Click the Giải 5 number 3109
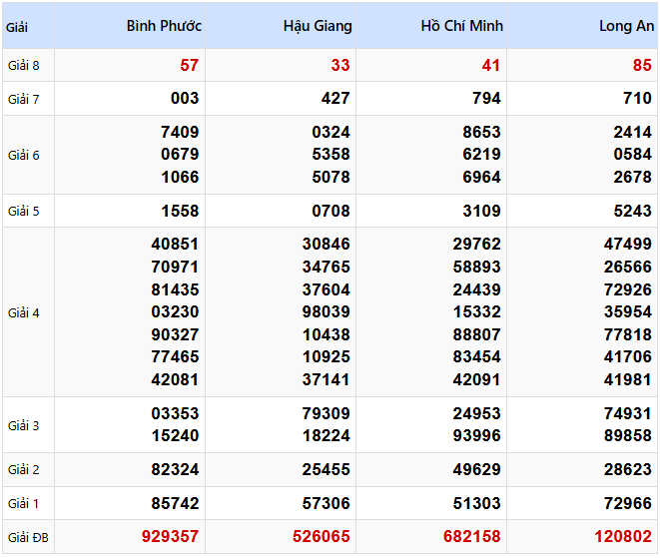This screenshot has width=660, height=558. coord(482,212)
